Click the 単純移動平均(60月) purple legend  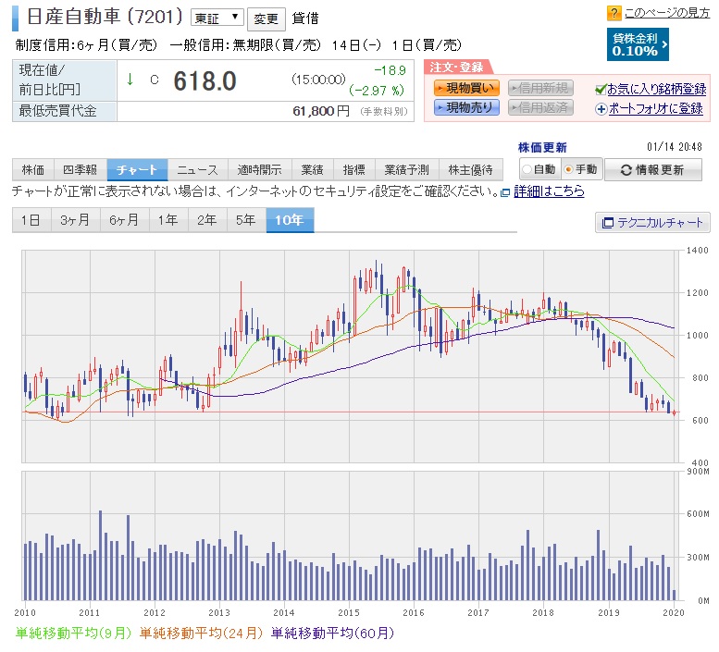click(332, 634)
